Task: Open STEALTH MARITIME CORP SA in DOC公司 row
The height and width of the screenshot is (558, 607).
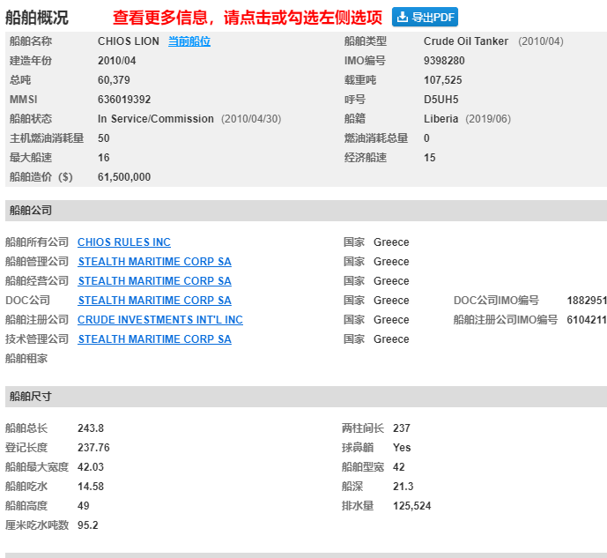Action: 155,301
